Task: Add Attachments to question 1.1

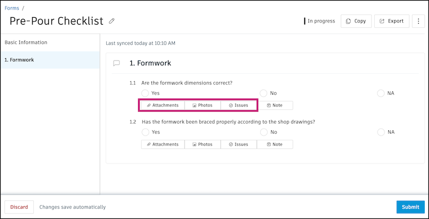Action: click(x=163, y=105)
